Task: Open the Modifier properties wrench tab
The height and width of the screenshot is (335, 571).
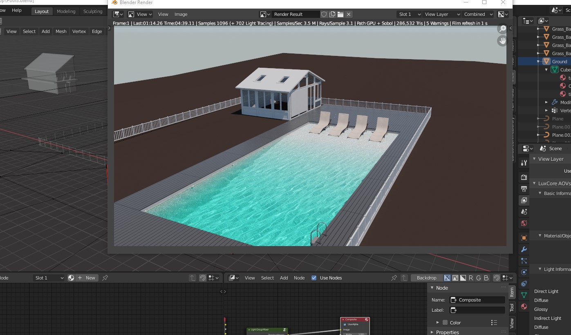Action: coord(524,249)
